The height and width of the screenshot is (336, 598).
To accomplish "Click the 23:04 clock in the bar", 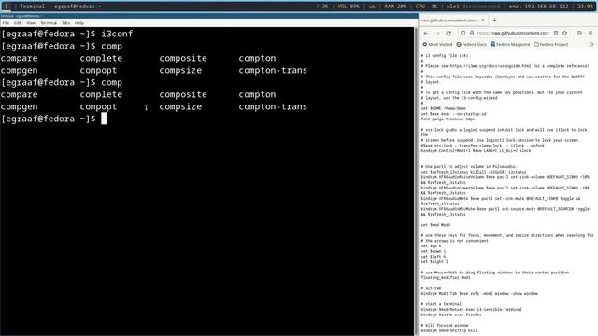I will (x=585, y=7).
